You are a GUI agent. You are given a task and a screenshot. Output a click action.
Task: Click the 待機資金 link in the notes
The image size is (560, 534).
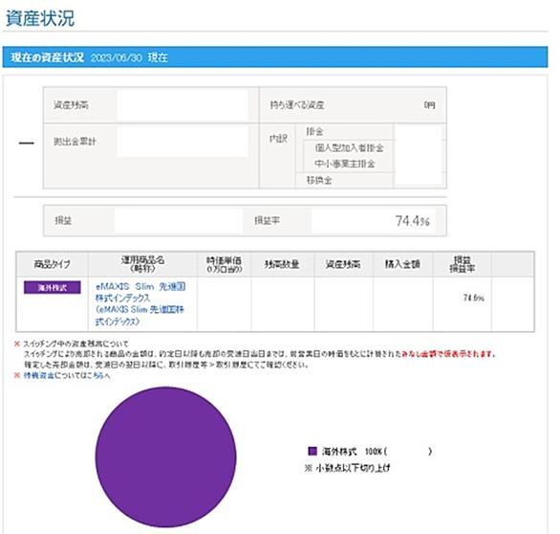pos(39,375)
